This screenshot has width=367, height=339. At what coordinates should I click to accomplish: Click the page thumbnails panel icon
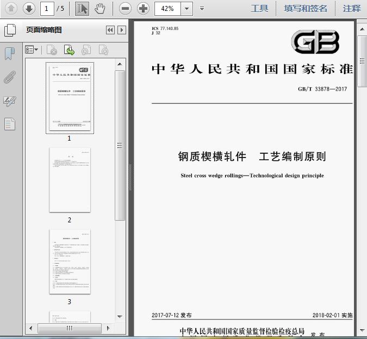click(10, 30)
